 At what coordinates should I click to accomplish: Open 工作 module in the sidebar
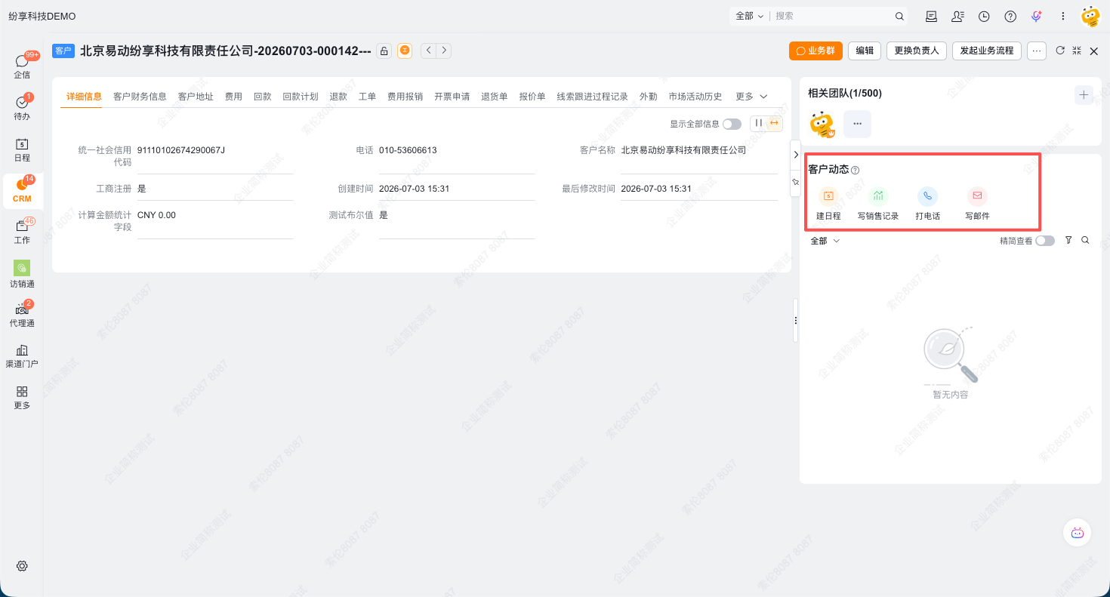[22, 231]
